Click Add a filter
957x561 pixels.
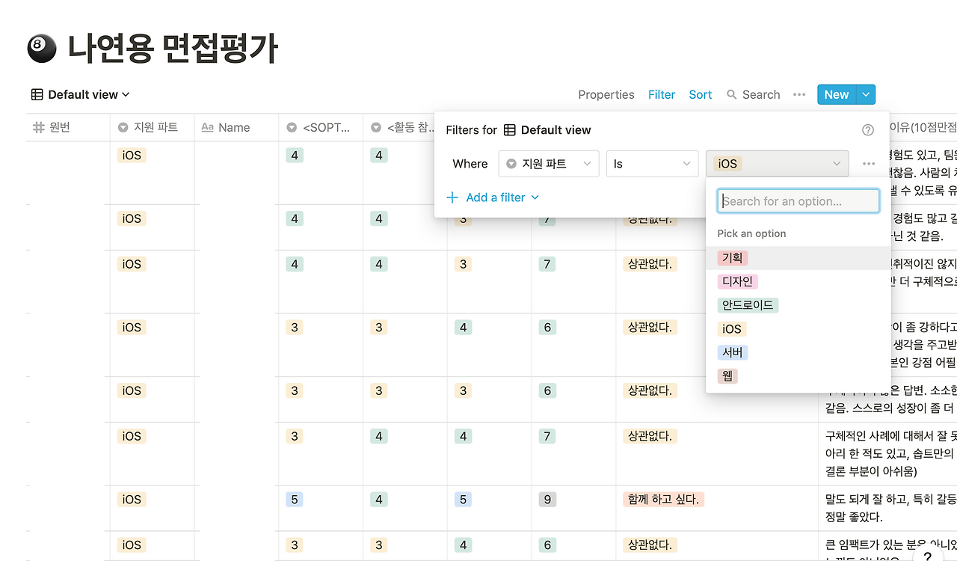click(x=493, y=197)
